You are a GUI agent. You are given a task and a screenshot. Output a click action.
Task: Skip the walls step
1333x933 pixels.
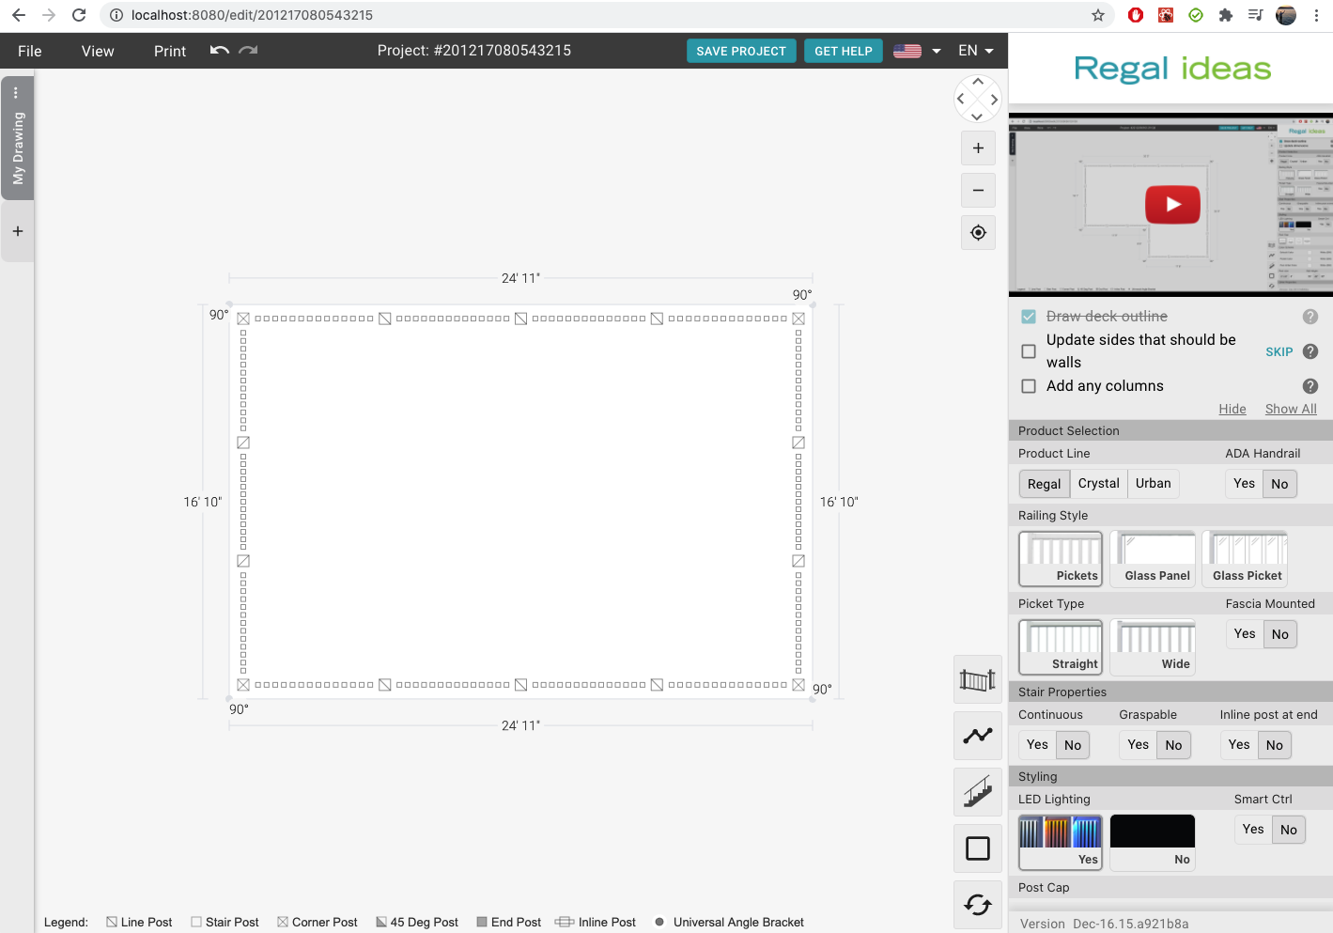[x=1279, y=351]
